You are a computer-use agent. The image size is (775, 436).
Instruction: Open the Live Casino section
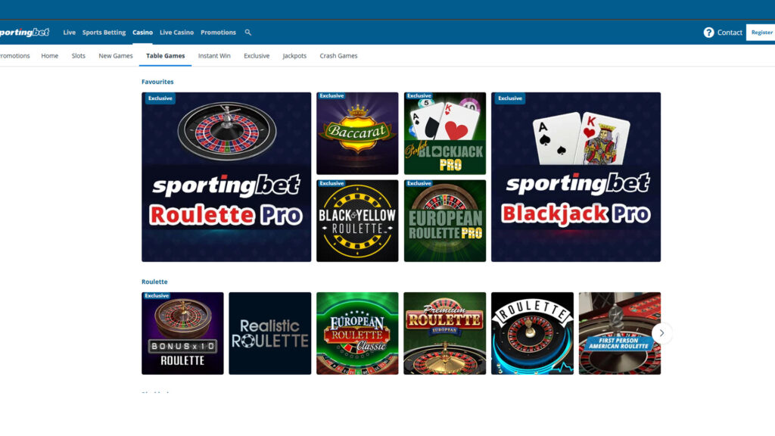coord(176,33)
